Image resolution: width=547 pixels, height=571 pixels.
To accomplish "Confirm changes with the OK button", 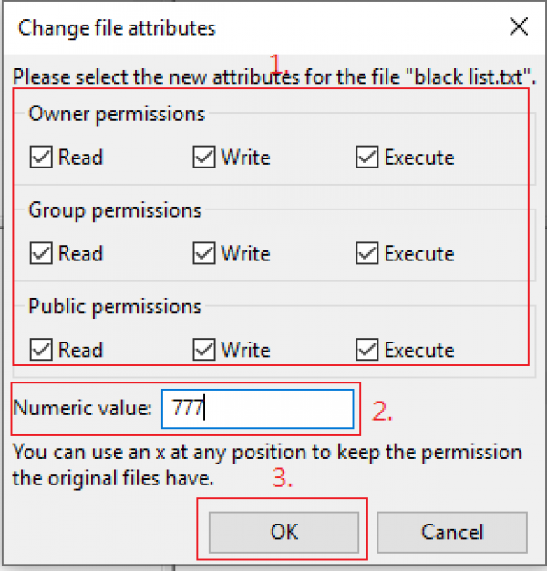I will tap(284, 532).
